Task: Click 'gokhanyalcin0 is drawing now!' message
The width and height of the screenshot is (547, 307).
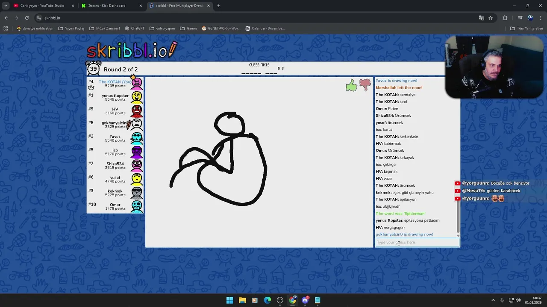Action: coord(404,235)
